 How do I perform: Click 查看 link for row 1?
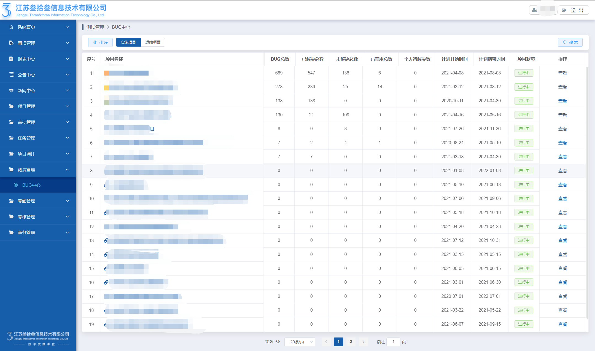coord(562,73)
